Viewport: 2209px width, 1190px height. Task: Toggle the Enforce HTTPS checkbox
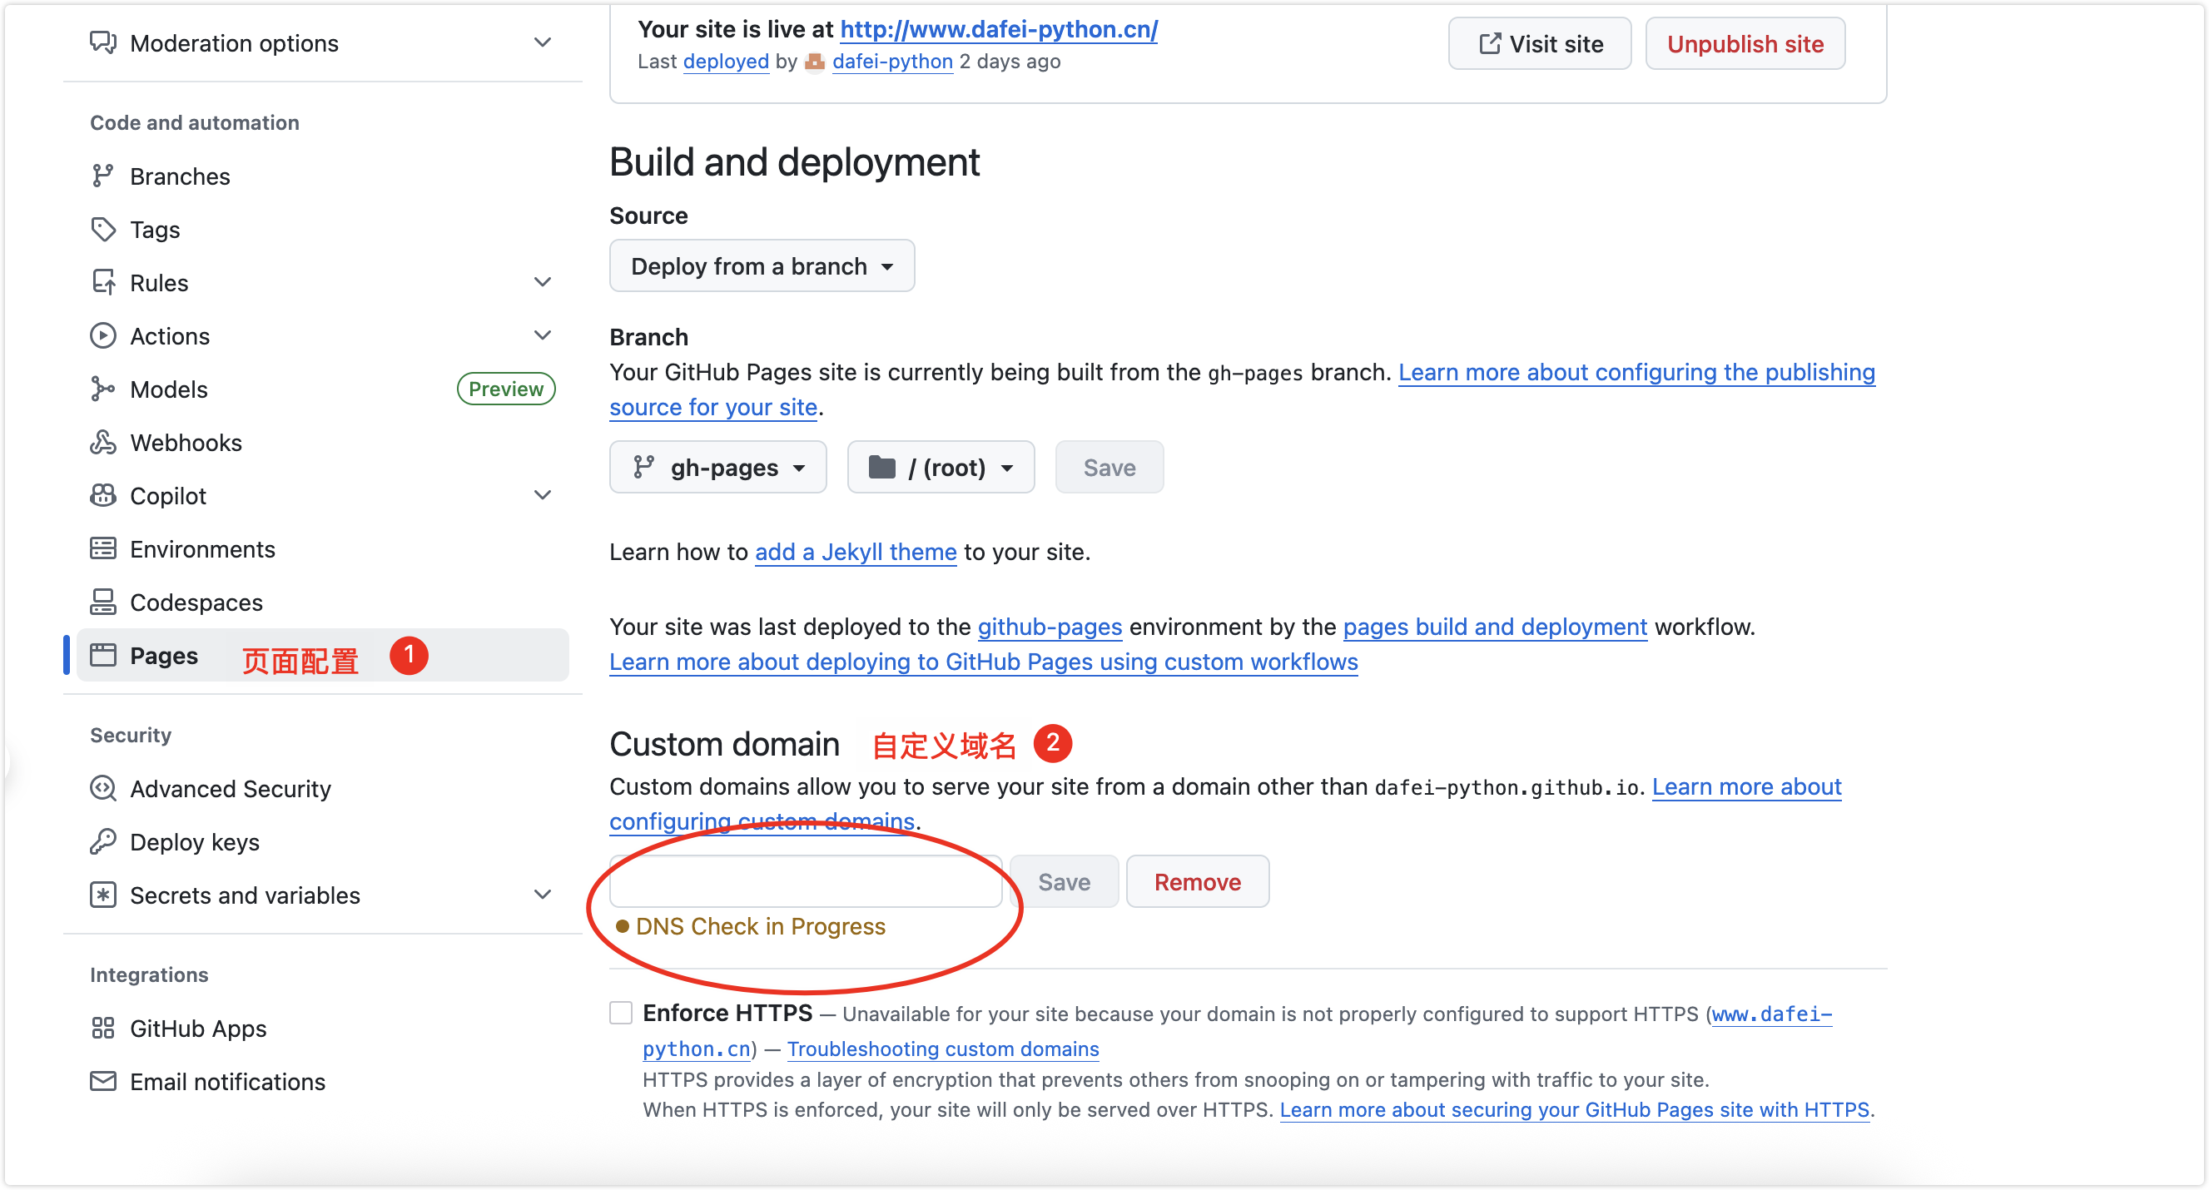tap(621, 1013)
